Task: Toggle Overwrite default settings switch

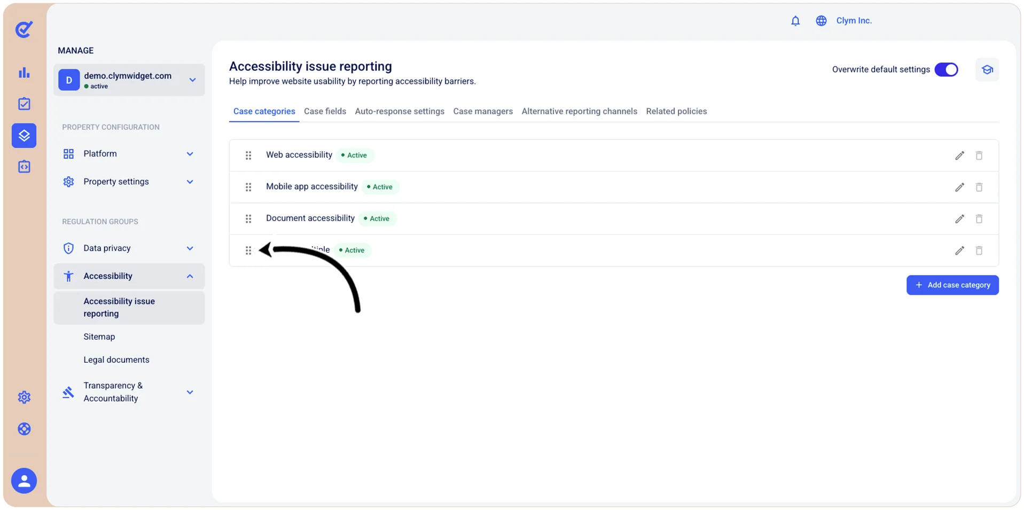Action: coord(946,69)
